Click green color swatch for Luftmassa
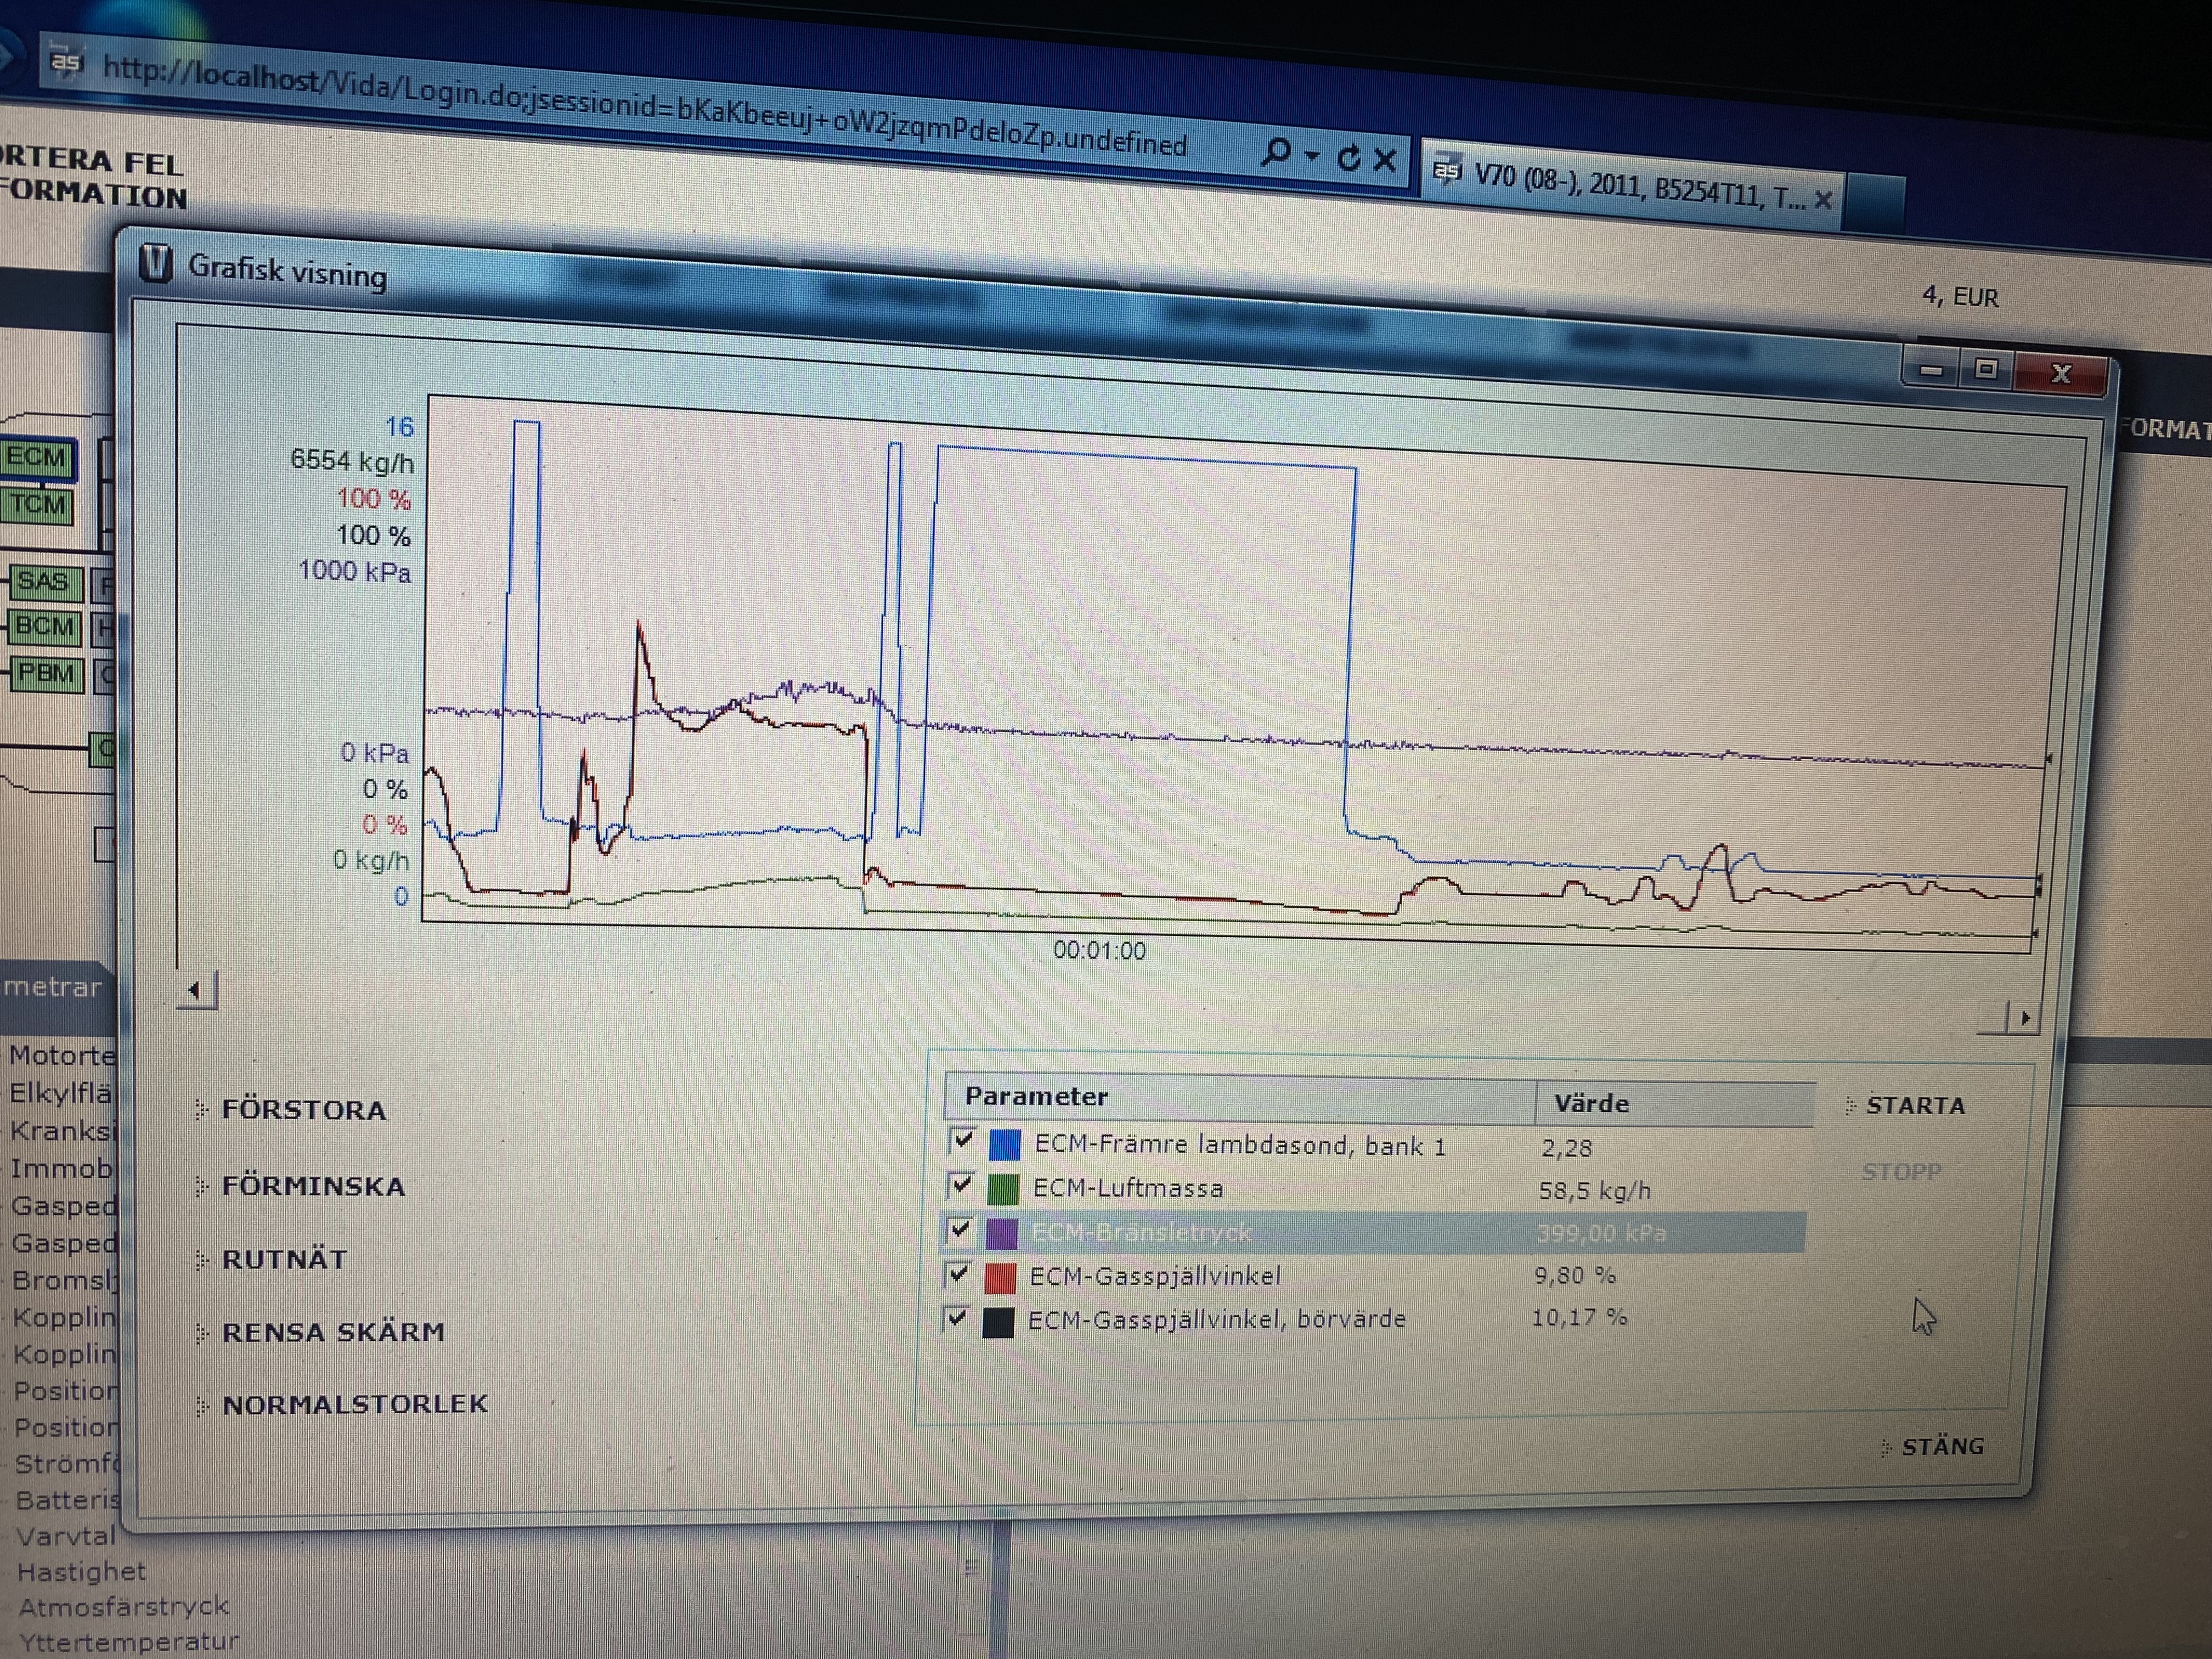This screenshot has width=2212, height=1659. click(x=1003, y=1189)
